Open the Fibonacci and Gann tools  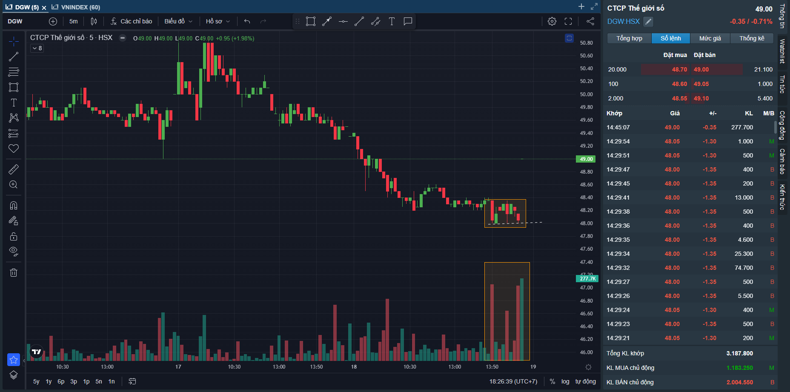coord(14,72)
